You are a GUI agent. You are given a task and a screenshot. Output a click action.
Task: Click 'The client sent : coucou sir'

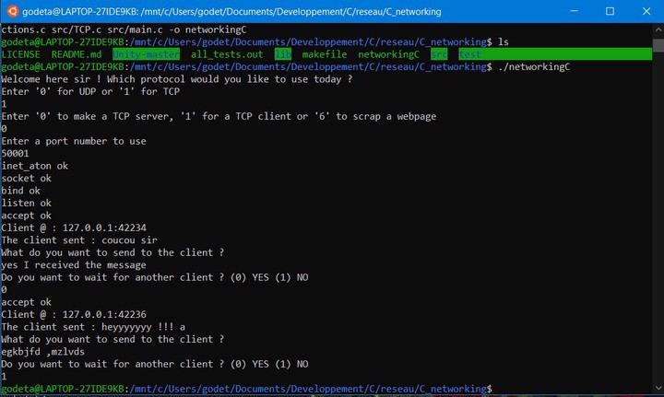[79, 240]
